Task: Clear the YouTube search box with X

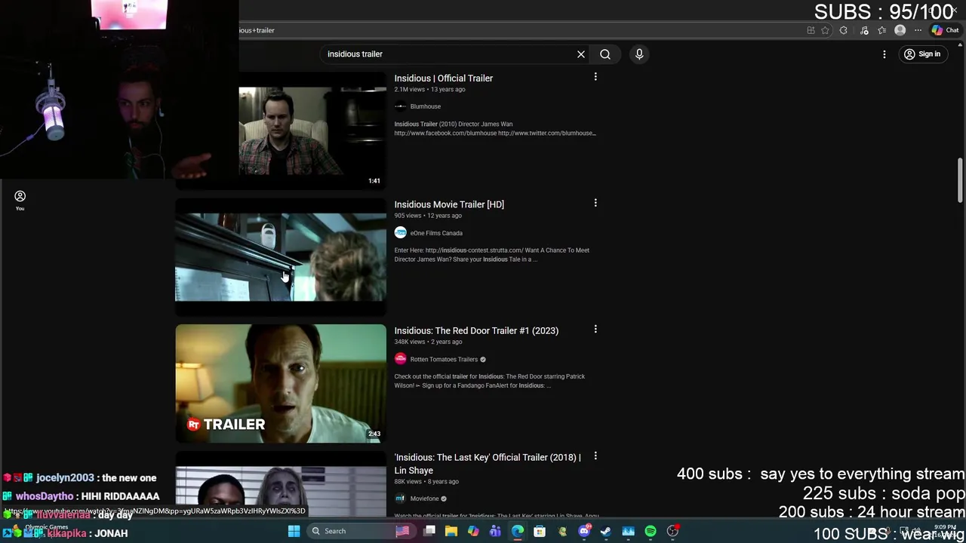Action: tap(581, 54)
